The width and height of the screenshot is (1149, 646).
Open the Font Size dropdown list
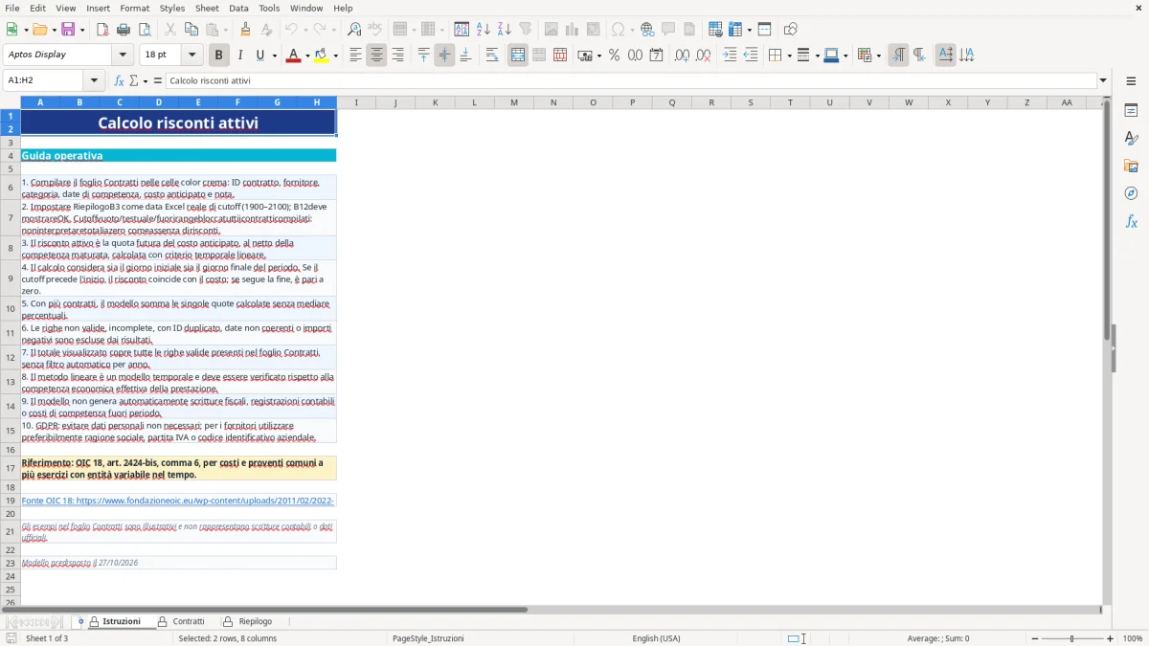192,56
